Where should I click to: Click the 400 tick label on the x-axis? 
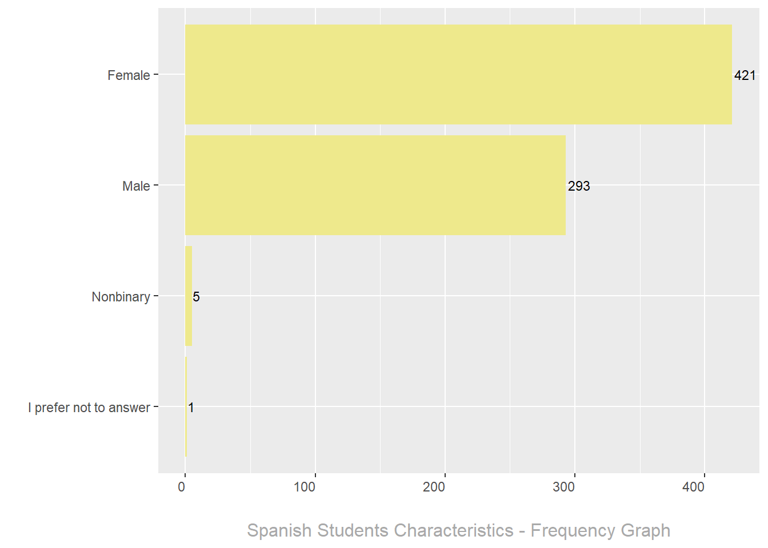(x=694, y=487)
